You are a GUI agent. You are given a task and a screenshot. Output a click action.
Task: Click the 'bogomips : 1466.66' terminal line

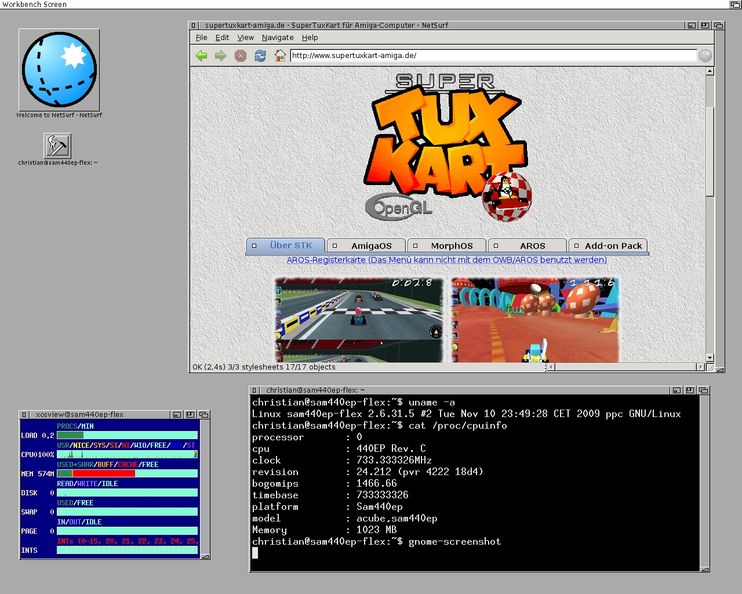point(325,484)
